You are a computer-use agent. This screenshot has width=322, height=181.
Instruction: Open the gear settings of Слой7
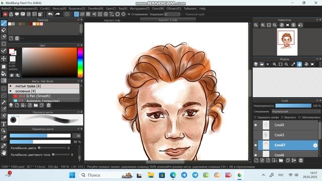tap(315, 145)
